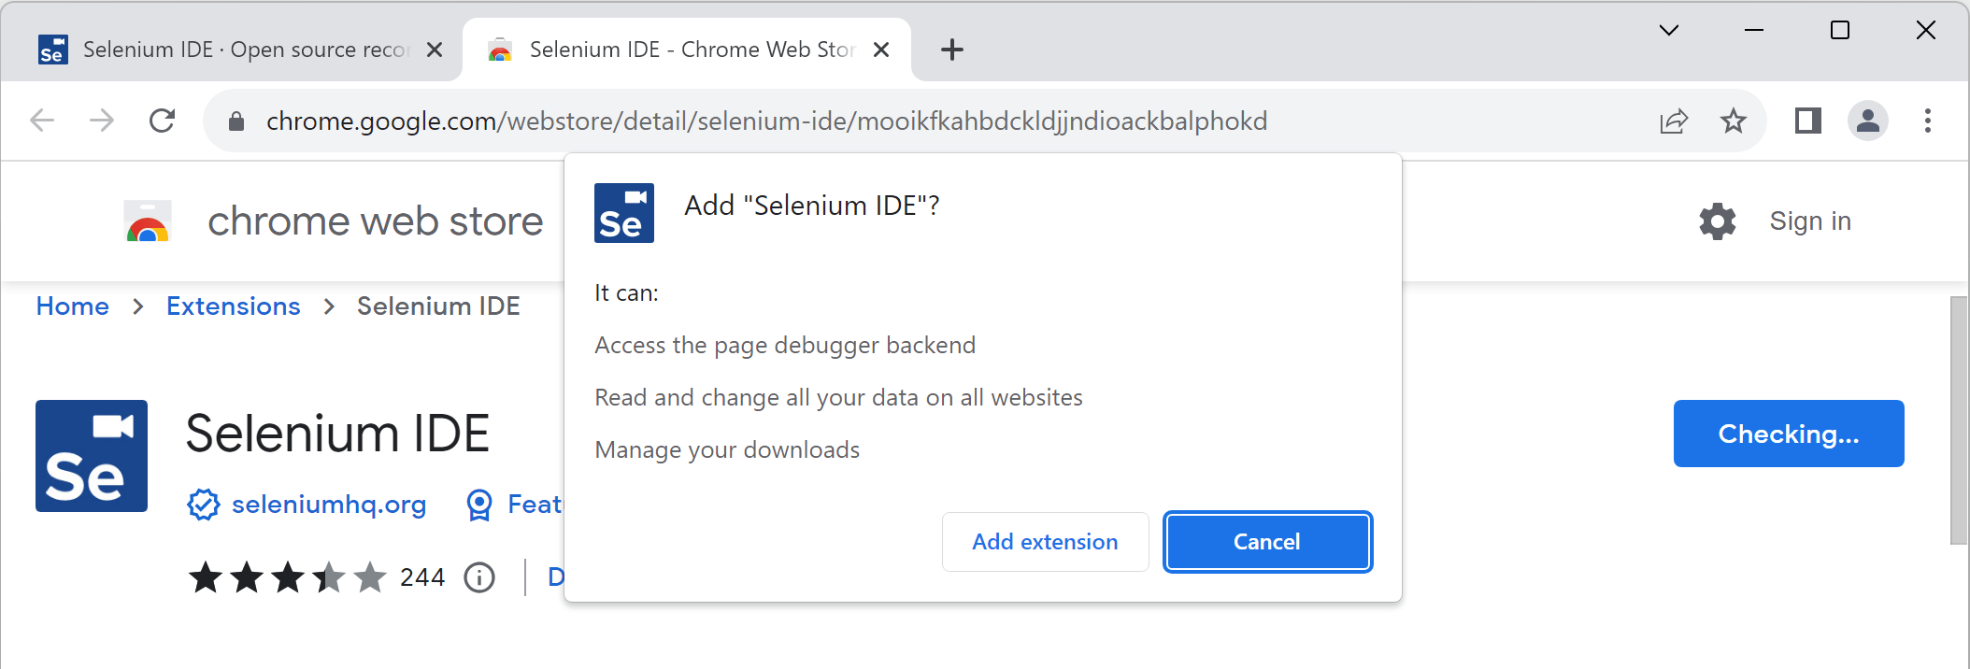The width and height of the screenshot is (1970, 669).
Task: Open the browser profile avatar
Action: (x=1868, y=120)
